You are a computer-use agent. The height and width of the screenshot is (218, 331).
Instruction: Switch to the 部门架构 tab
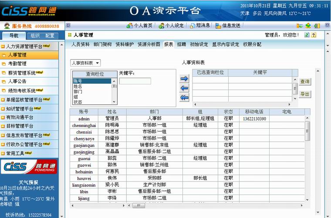coord(102,44)
